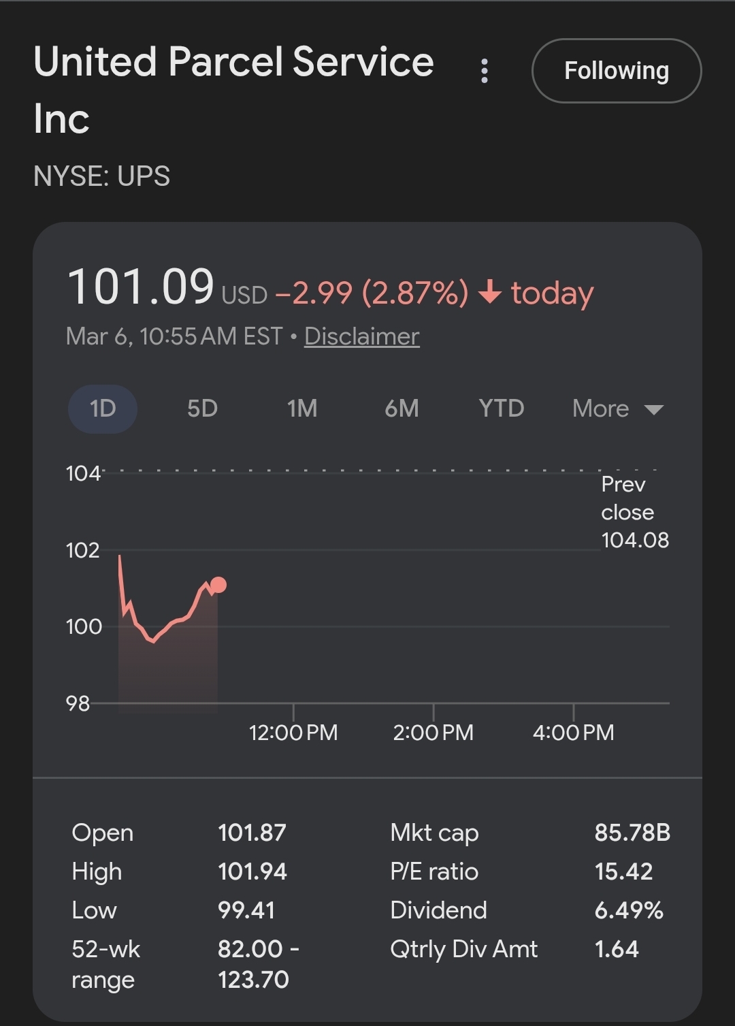Select the YTD chart range
This screenshot has width=735, height=1026.
[501, 408]
